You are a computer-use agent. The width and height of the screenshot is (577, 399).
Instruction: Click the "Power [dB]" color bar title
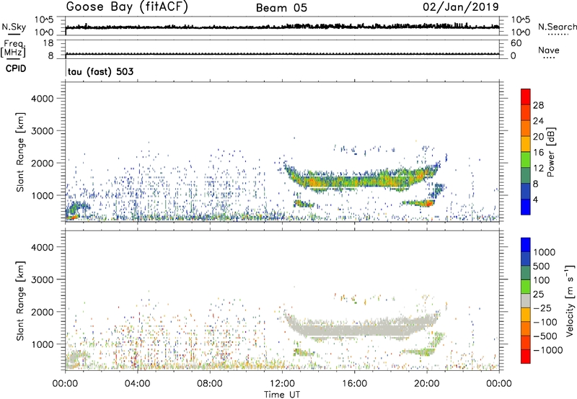coord(550,152)
